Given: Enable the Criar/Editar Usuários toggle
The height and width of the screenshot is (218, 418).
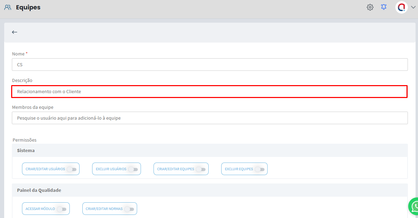Looking at the screenshot, I should [71, 169].
